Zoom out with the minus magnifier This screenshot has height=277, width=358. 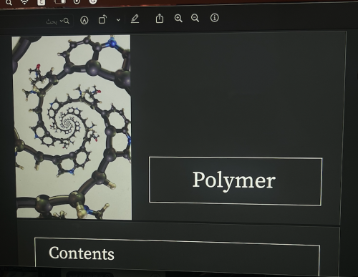[195, 18]
